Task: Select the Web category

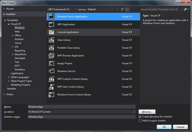Action: point(17,32)
